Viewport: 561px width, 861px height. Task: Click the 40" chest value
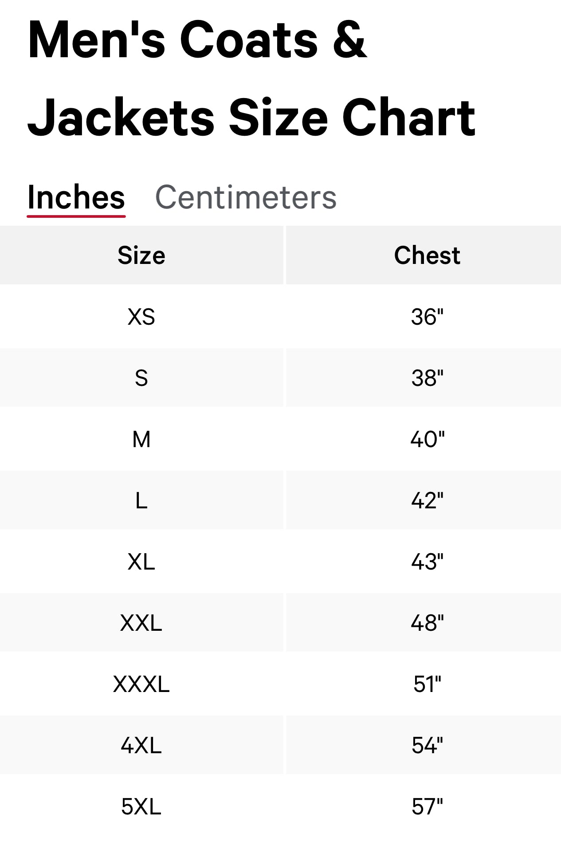(x=427, y=439)
